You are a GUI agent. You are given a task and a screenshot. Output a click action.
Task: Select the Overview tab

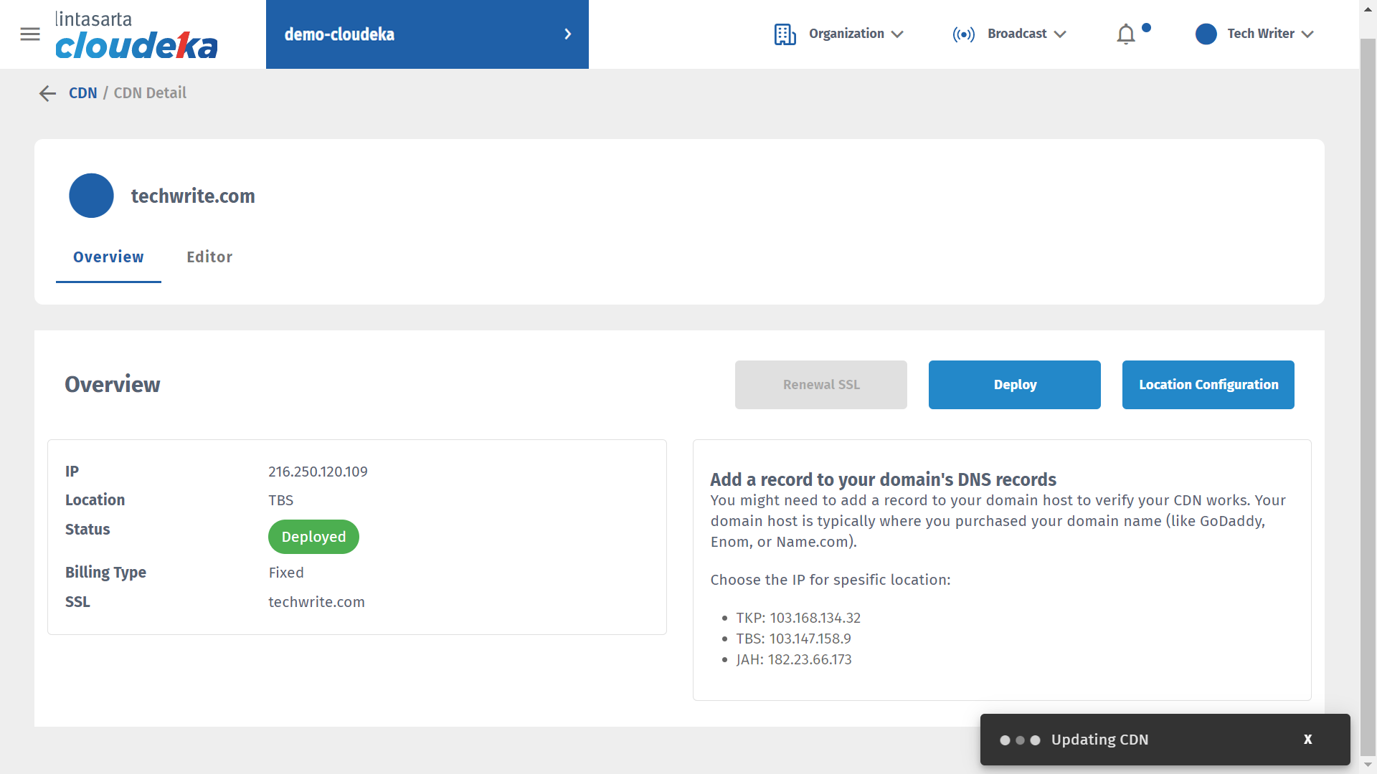click(x=108, y=257)
